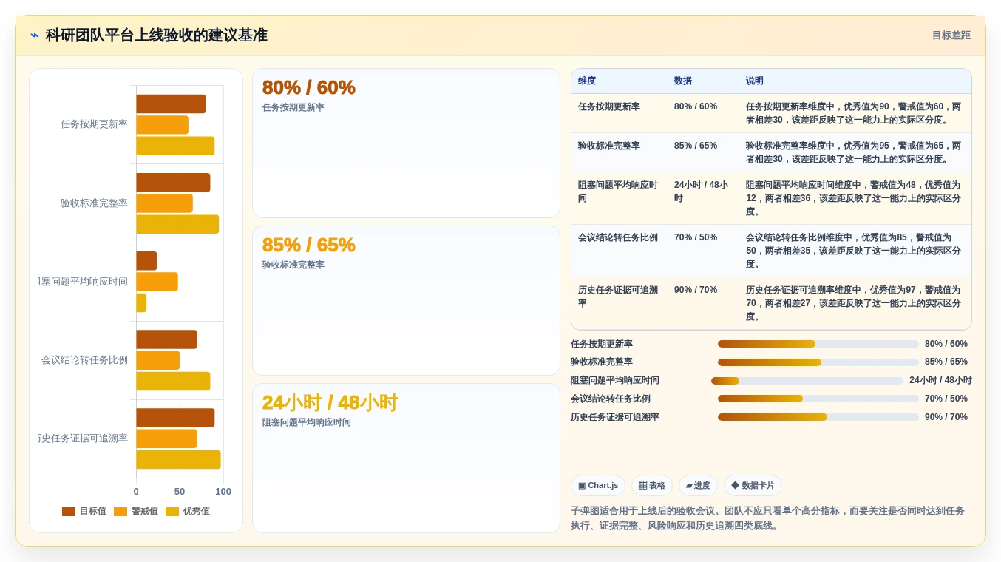Click 阻塞问题平均响应时间 table row name

tap(618, 192)
